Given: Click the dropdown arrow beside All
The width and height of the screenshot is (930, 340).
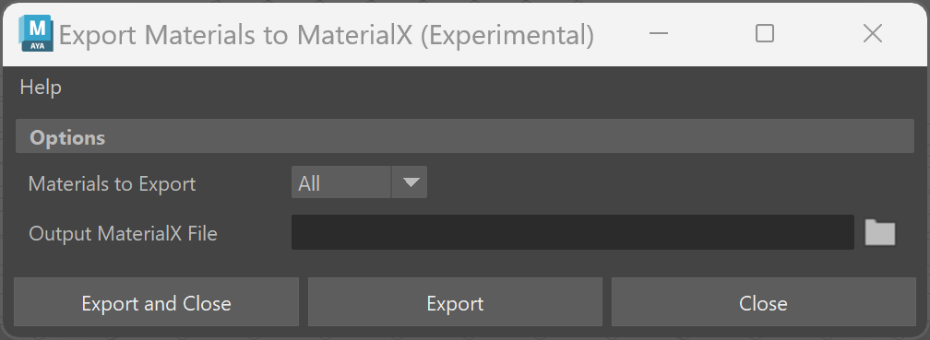Looking at the screenshot, I should point(411,182).
